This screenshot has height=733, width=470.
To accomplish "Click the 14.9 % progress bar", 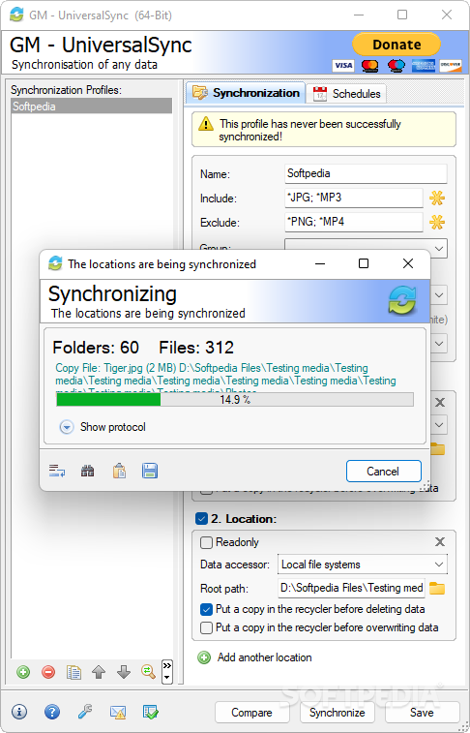I will click(x=235, y=400).
